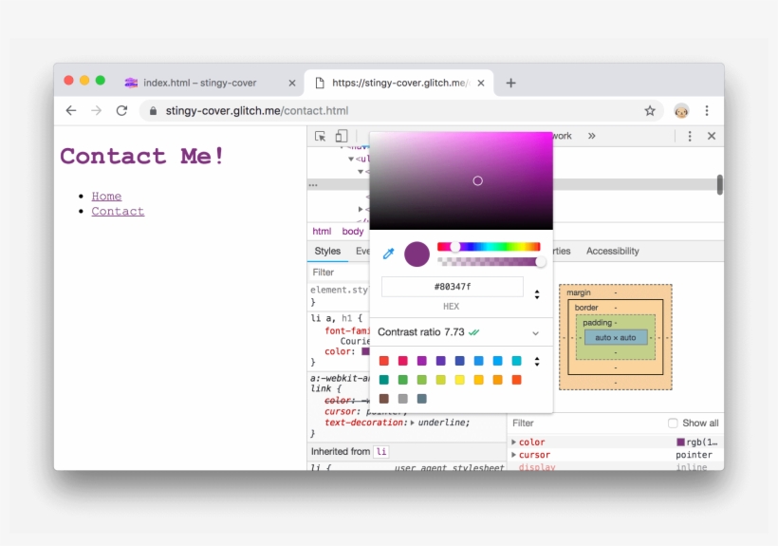Choose the deep orange palette swatch
The height and width of the screenshot is (546, 778).
516,380
